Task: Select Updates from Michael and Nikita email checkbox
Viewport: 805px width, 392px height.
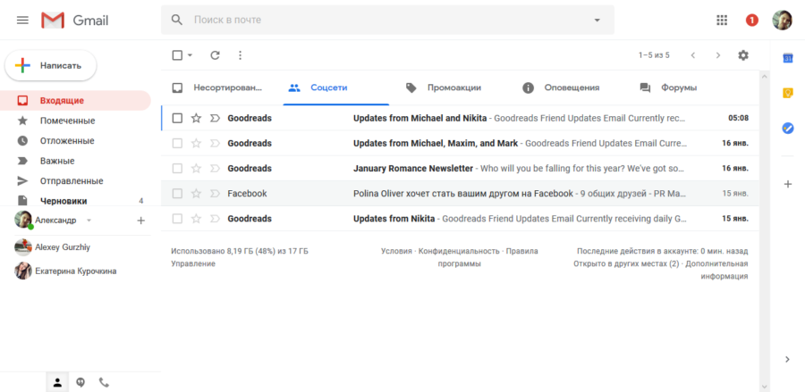Action: click(x=177, y=119)
